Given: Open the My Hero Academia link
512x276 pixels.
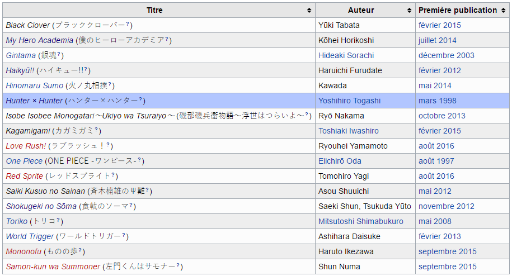Looking at the screenshot, I should tap(39, 40).
